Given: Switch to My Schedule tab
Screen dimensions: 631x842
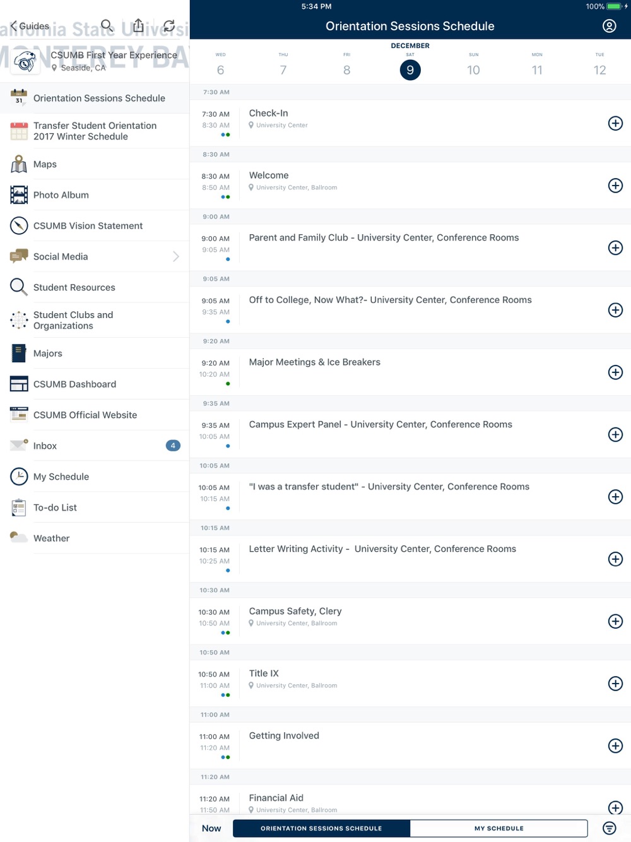Looking at the screenshot, I should (499, 828).
